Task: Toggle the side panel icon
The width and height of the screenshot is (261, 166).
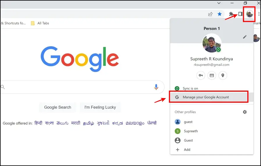Action: [x=240, y=14]
